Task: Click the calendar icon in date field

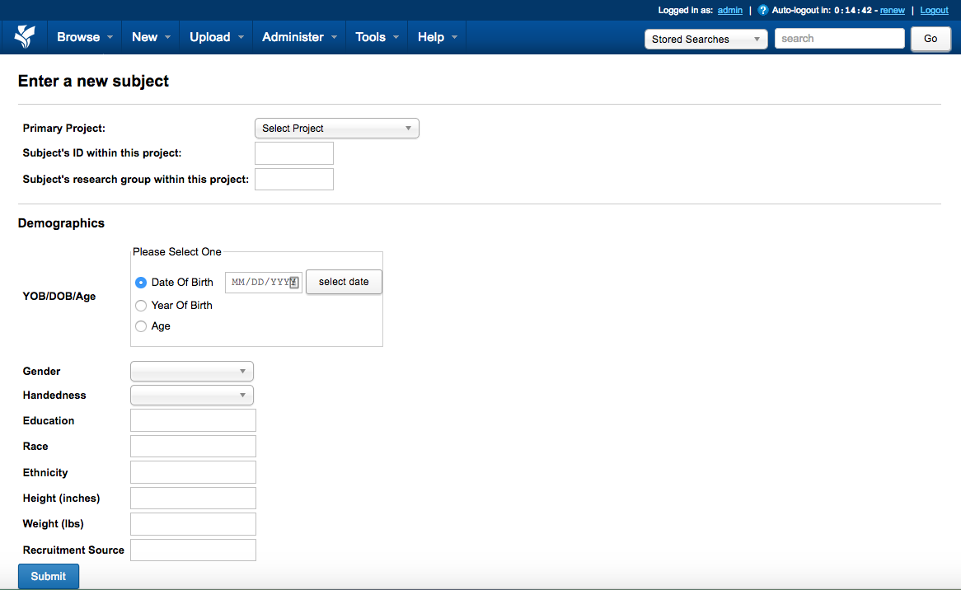Action: pos(293,282)
